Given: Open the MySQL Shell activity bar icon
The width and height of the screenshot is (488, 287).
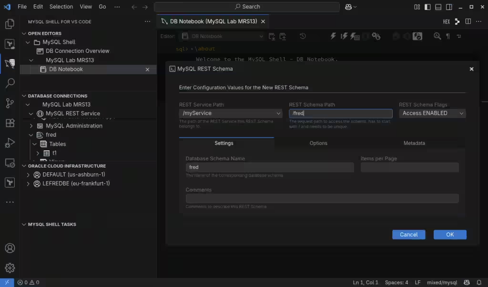Looking at the screenshot, I should coord(10,63).
